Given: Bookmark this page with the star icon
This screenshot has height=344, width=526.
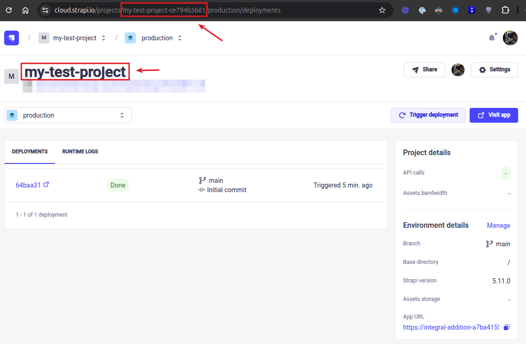Looking at the screenshot, I should [x=382, y=10].
